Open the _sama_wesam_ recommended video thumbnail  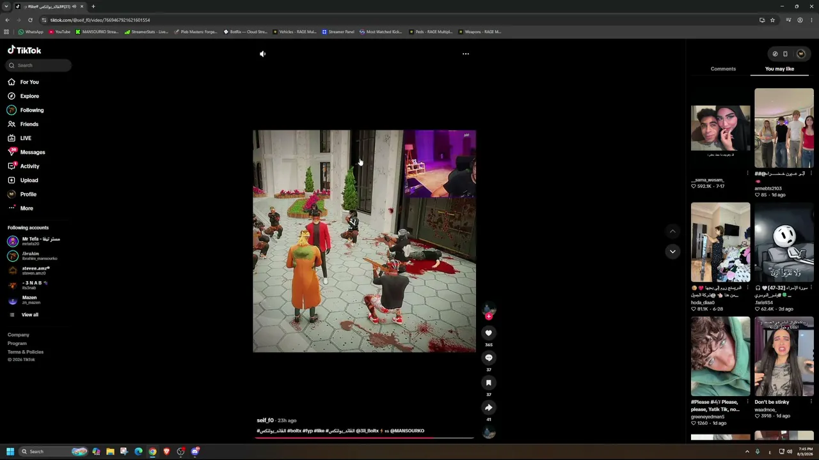point(720,128)
